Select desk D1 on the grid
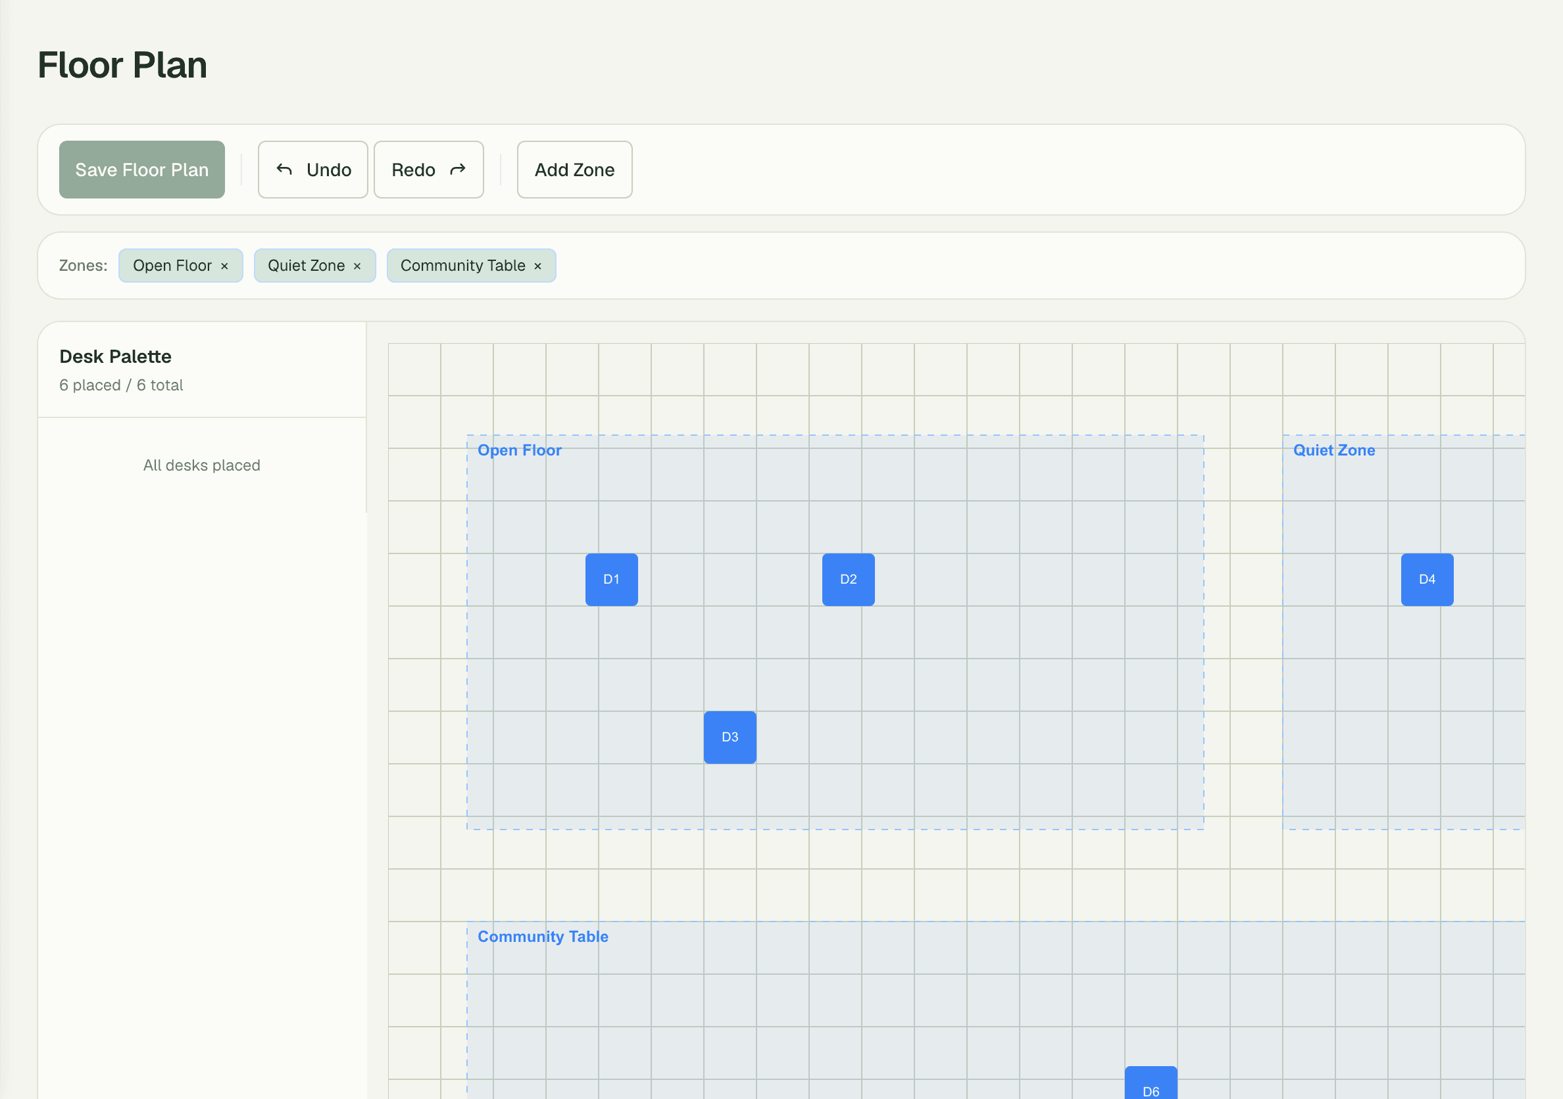The height and width of the screenshot is (1099, 1563). pyautogui.click(x=611, y=580)
